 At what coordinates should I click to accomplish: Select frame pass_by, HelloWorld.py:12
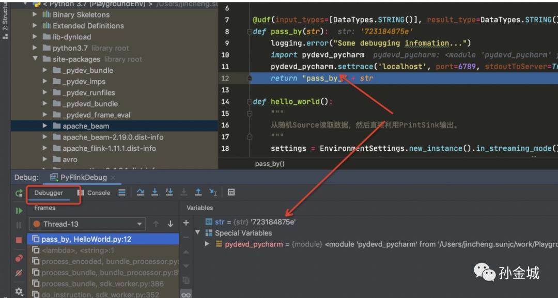(x=103, y=239)
